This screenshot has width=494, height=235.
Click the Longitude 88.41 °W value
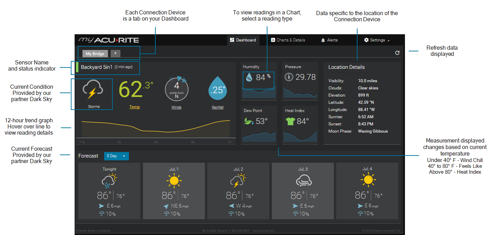366,110
